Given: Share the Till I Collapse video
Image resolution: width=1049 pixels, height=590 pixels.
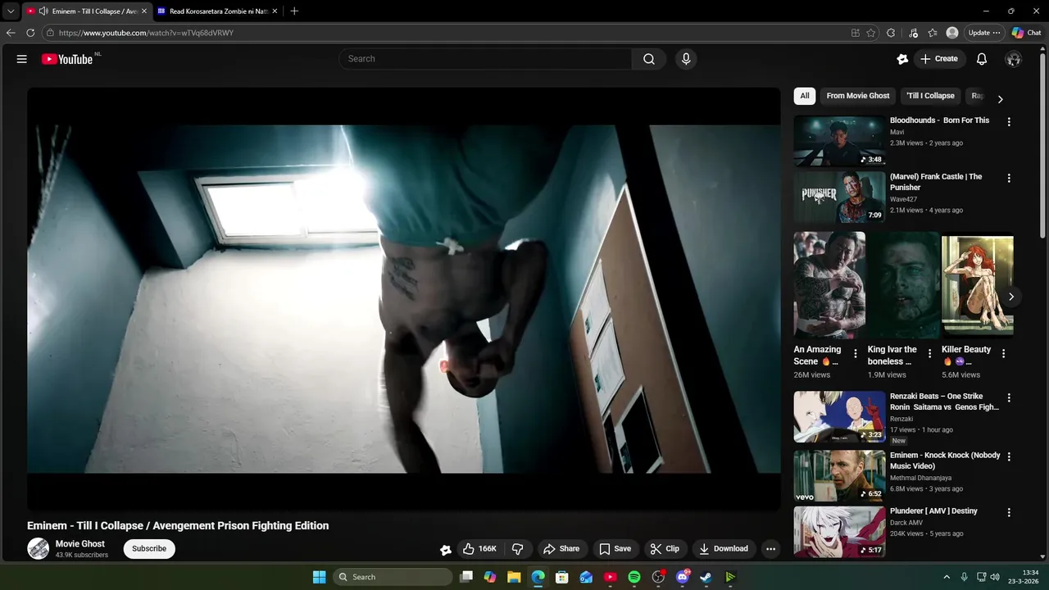Looking at the screenshot, I should coord(561,549).
